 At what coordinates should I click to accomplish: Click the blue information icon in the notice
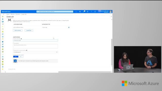pyautogui.click(x=15, y=61)
